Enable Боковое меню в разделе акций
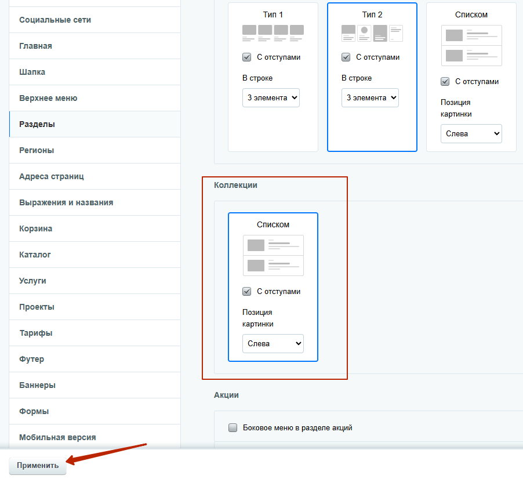The width and height of the screenshot is (523, 479). click(233, 428)
